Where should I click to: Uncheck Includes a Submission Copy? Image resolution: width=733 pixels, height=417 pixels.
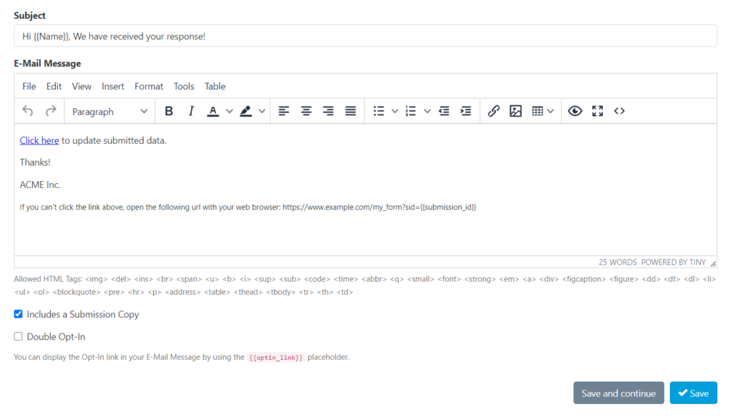[x=19, y=314]
